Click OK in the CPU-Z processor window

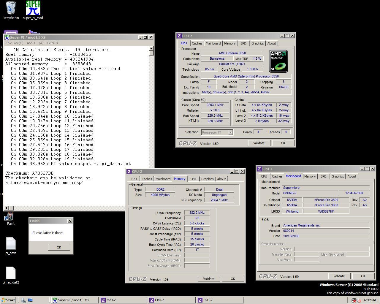(283, 143)
